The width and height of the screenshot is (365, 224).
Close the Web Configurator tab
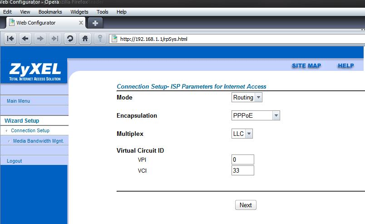point(81,23)
